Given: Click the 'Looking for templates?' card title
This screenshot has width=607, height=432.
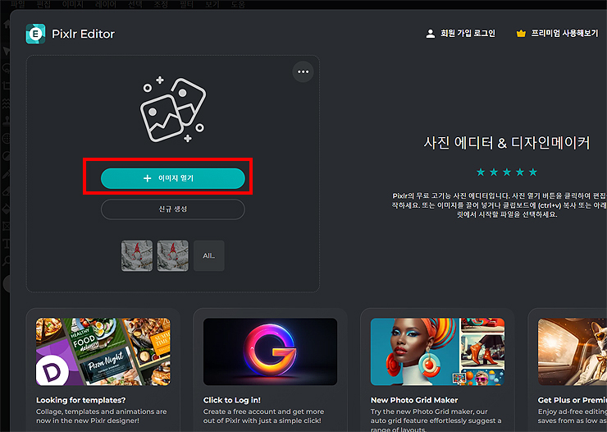Looking at the screenshot, I should [81, 400].
